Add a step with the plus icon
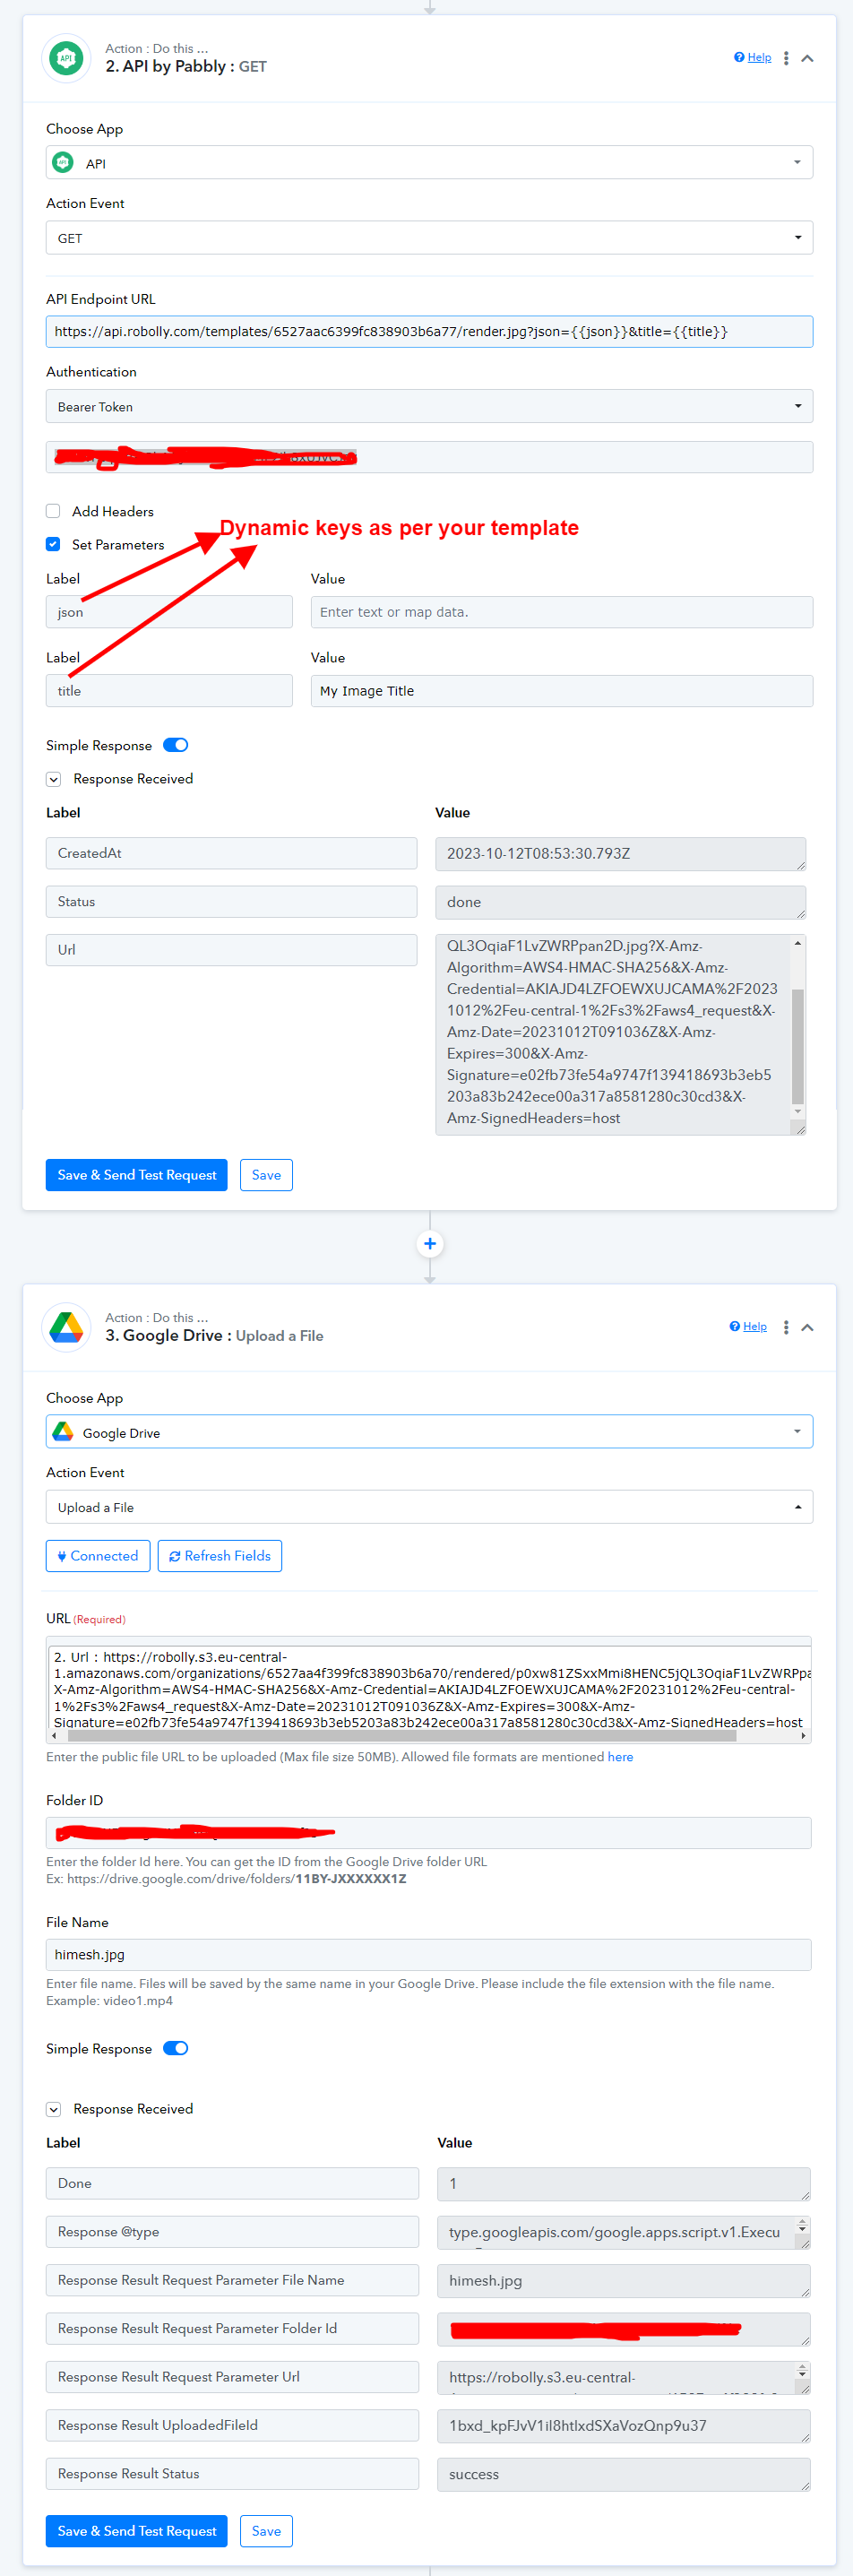Image resolution: width=853 pixels, height=2576 pixels. pos(430,1244)
